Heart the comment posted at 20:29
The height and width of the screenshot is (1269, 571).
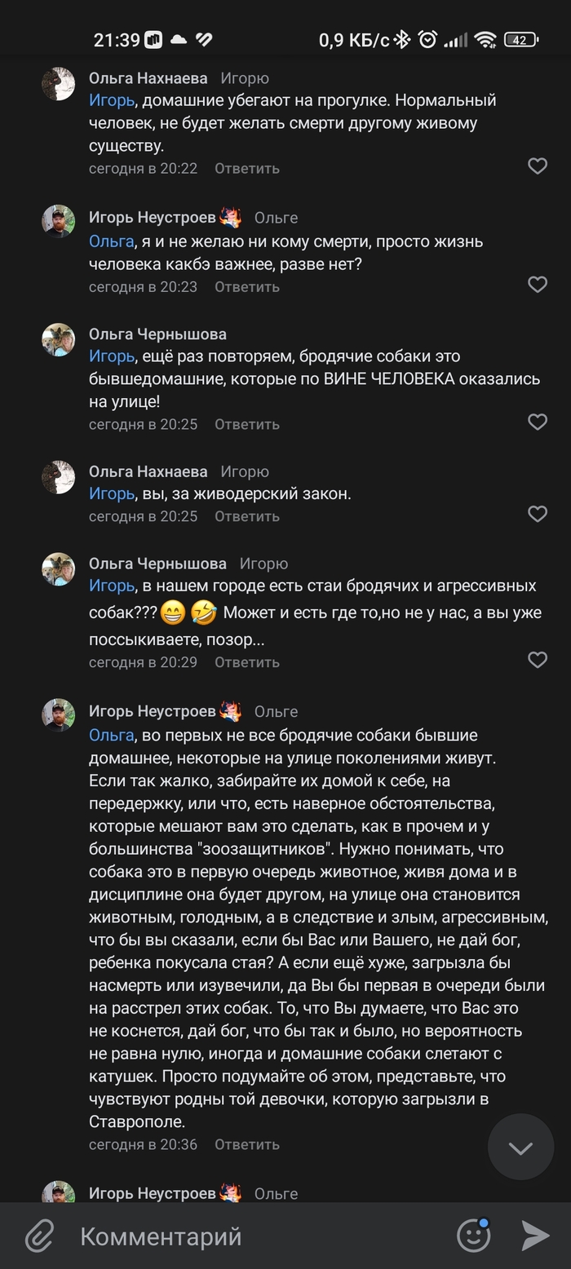coord(537,660)
